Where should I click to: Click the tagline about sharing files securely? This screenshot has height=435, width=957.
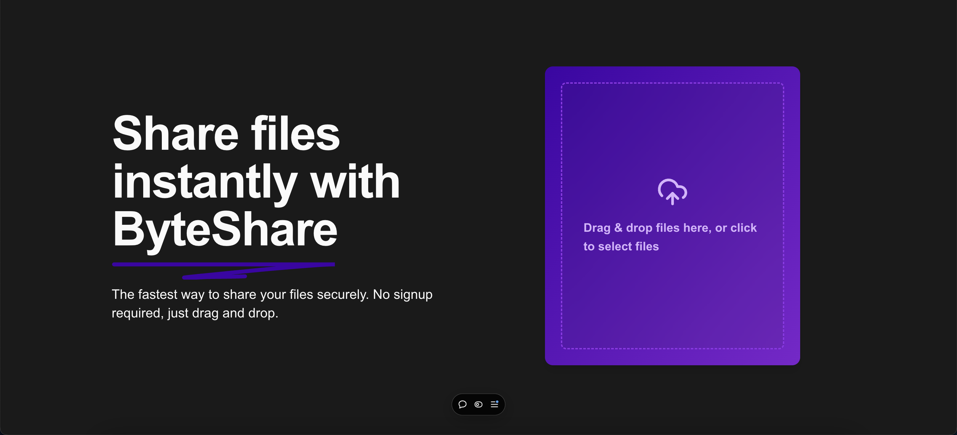coord(272,303)
